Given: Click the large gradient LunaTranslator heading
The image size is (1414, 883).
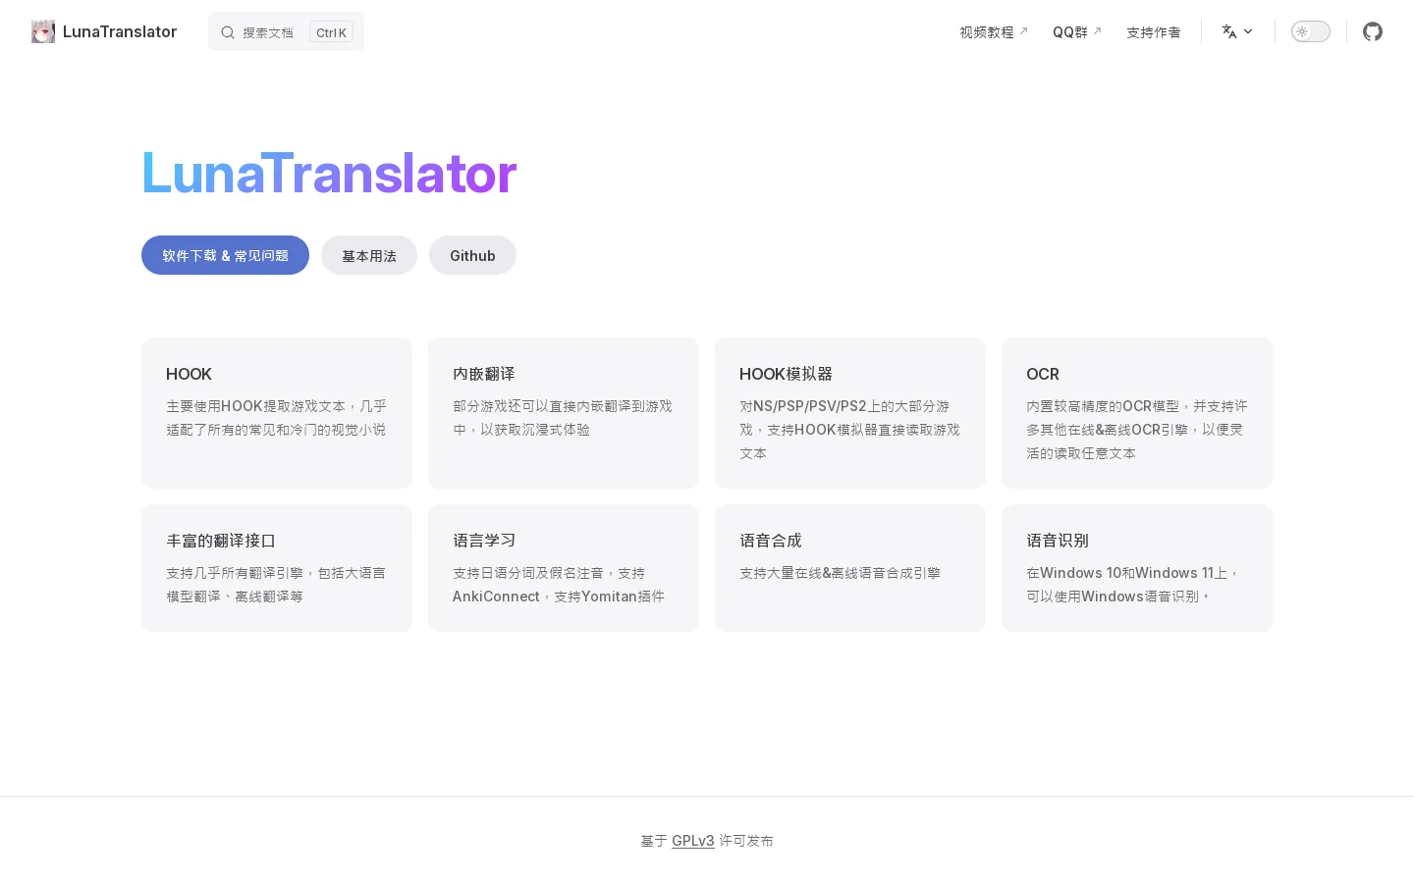Looking at the screenshot, I should 329,173.
